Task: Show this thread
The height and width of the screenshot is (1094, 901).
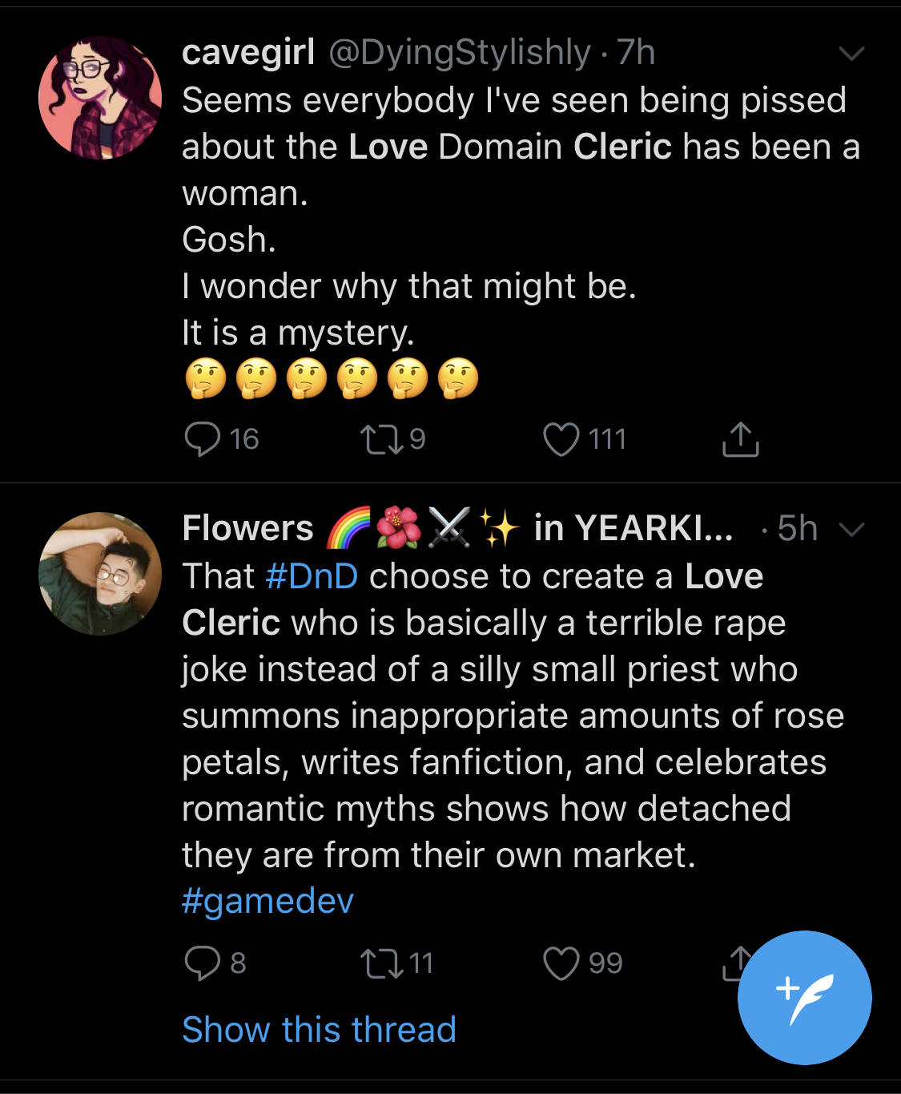Action: (x=319, y=1029)
